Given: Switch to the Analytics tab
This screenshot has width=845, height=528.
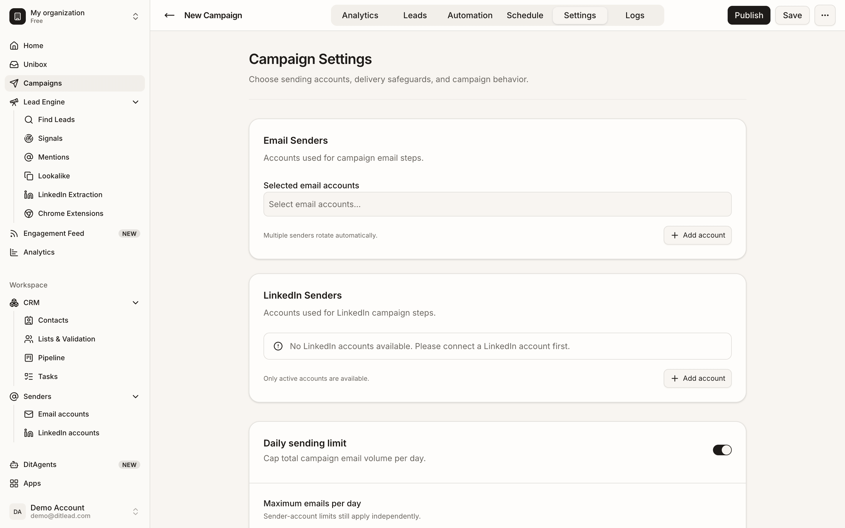Looking at the screenshot, I should pyautogui.click(x=360, y=15).
